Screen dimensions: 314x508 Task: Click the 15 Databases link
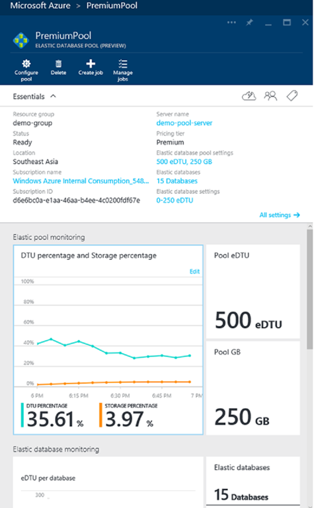(177, 181)
